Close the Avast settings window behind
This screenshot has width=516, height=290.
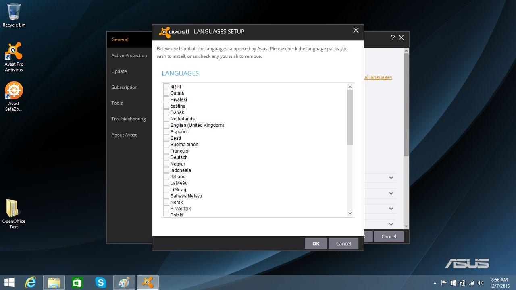[x=401, y=37]
